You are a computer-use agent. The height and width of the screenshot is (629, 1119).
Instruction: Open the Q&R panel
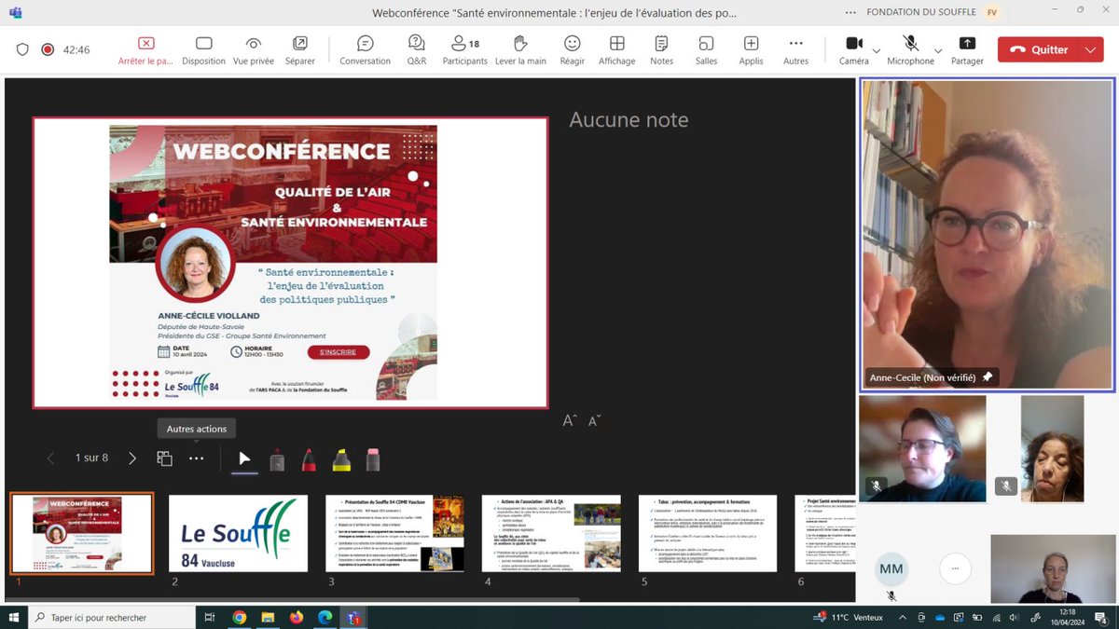(x=416, y=49)
